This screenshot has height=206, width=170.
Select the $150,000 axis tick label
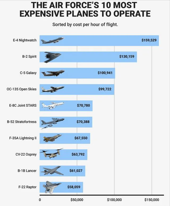point(152,200)
